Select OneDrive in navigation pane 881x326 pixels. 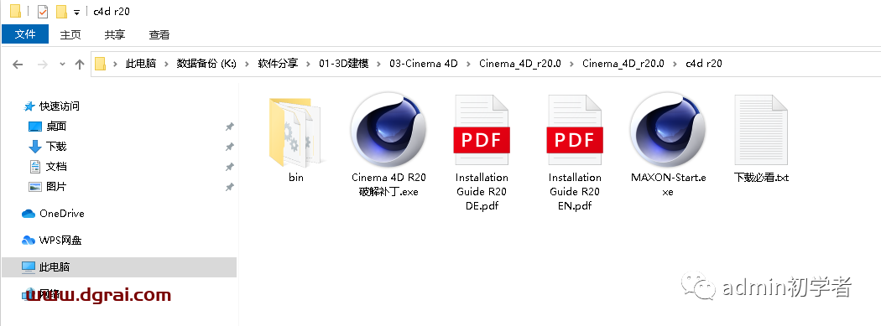62,214
